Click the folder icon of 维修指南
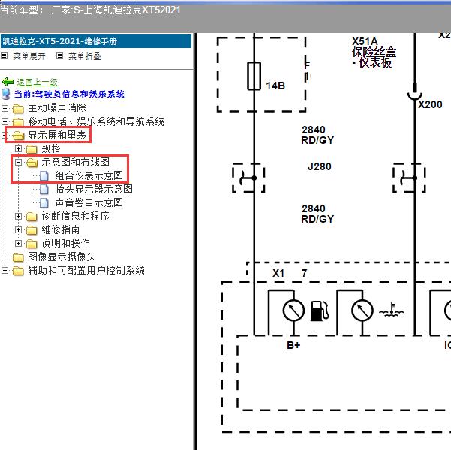This screenshot has height=450, width=451. (32, 230)
